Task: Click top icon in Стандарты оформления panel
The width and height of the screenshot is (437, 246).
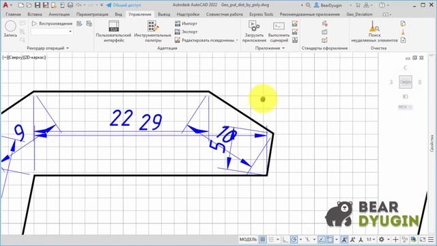Action: 325,24
